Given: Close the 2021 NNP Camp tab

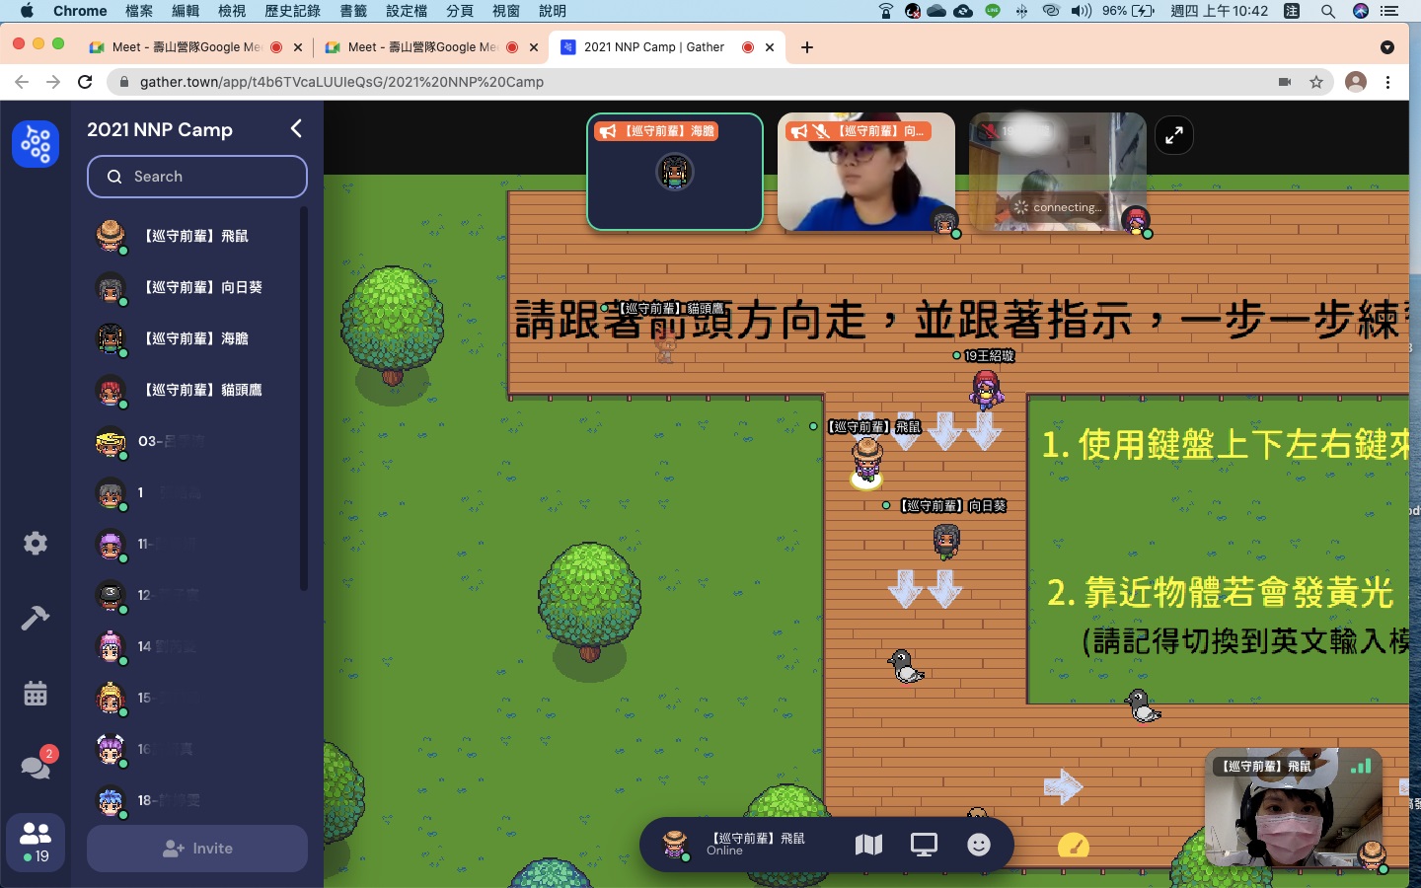Looking at the screenshot, I should [x=770, y=47].
